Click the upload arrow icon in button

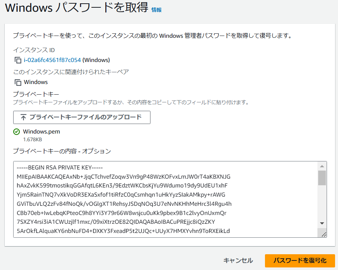[23, 117]
